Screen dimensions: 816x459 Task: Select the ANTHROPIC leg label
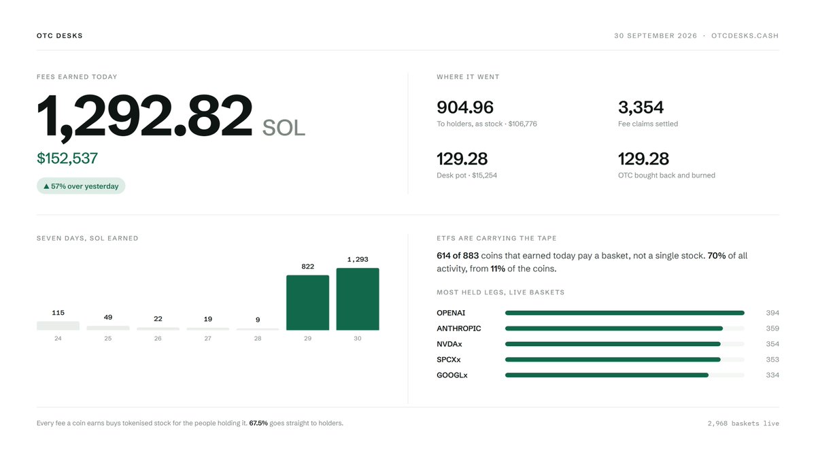click(459, 328)
